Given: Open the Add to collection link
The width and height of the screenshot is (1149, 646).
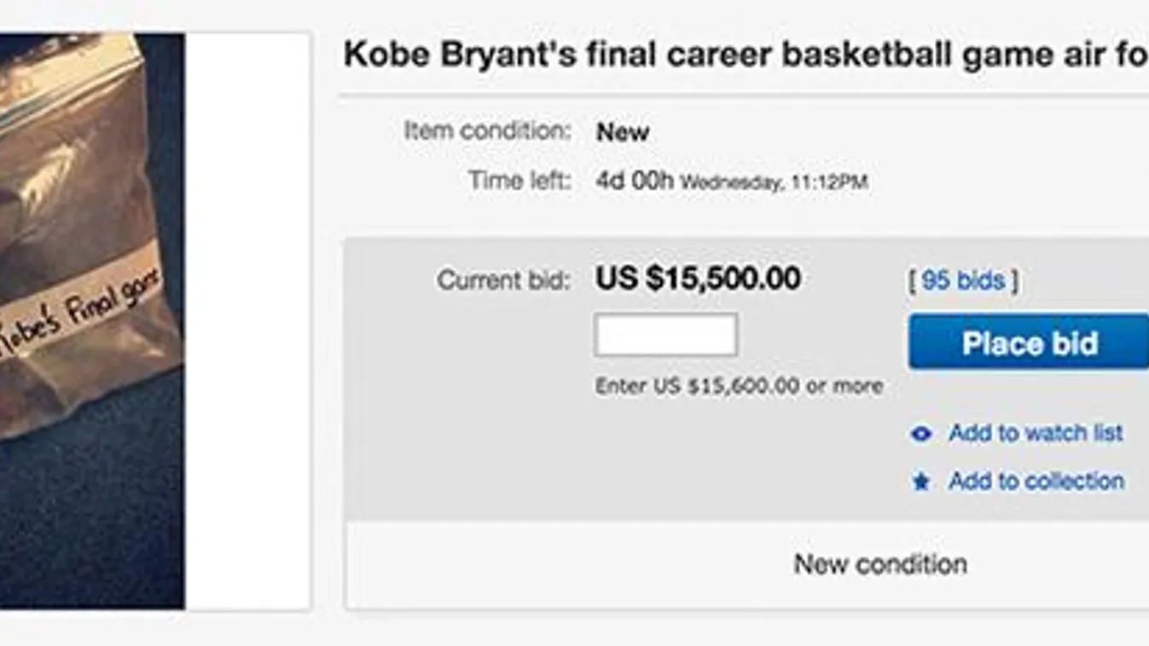Looking at the screenshot, I should click(1036, 482).
